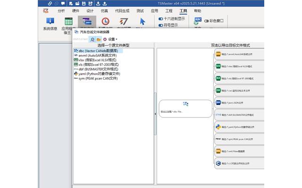Viewport: 302px width, 188px height.
Task: Click the ABC language ribbon icon
Action: tap(198, 21)
